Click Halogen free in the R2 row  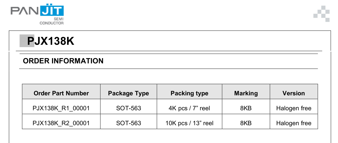[x=294, y=123]
